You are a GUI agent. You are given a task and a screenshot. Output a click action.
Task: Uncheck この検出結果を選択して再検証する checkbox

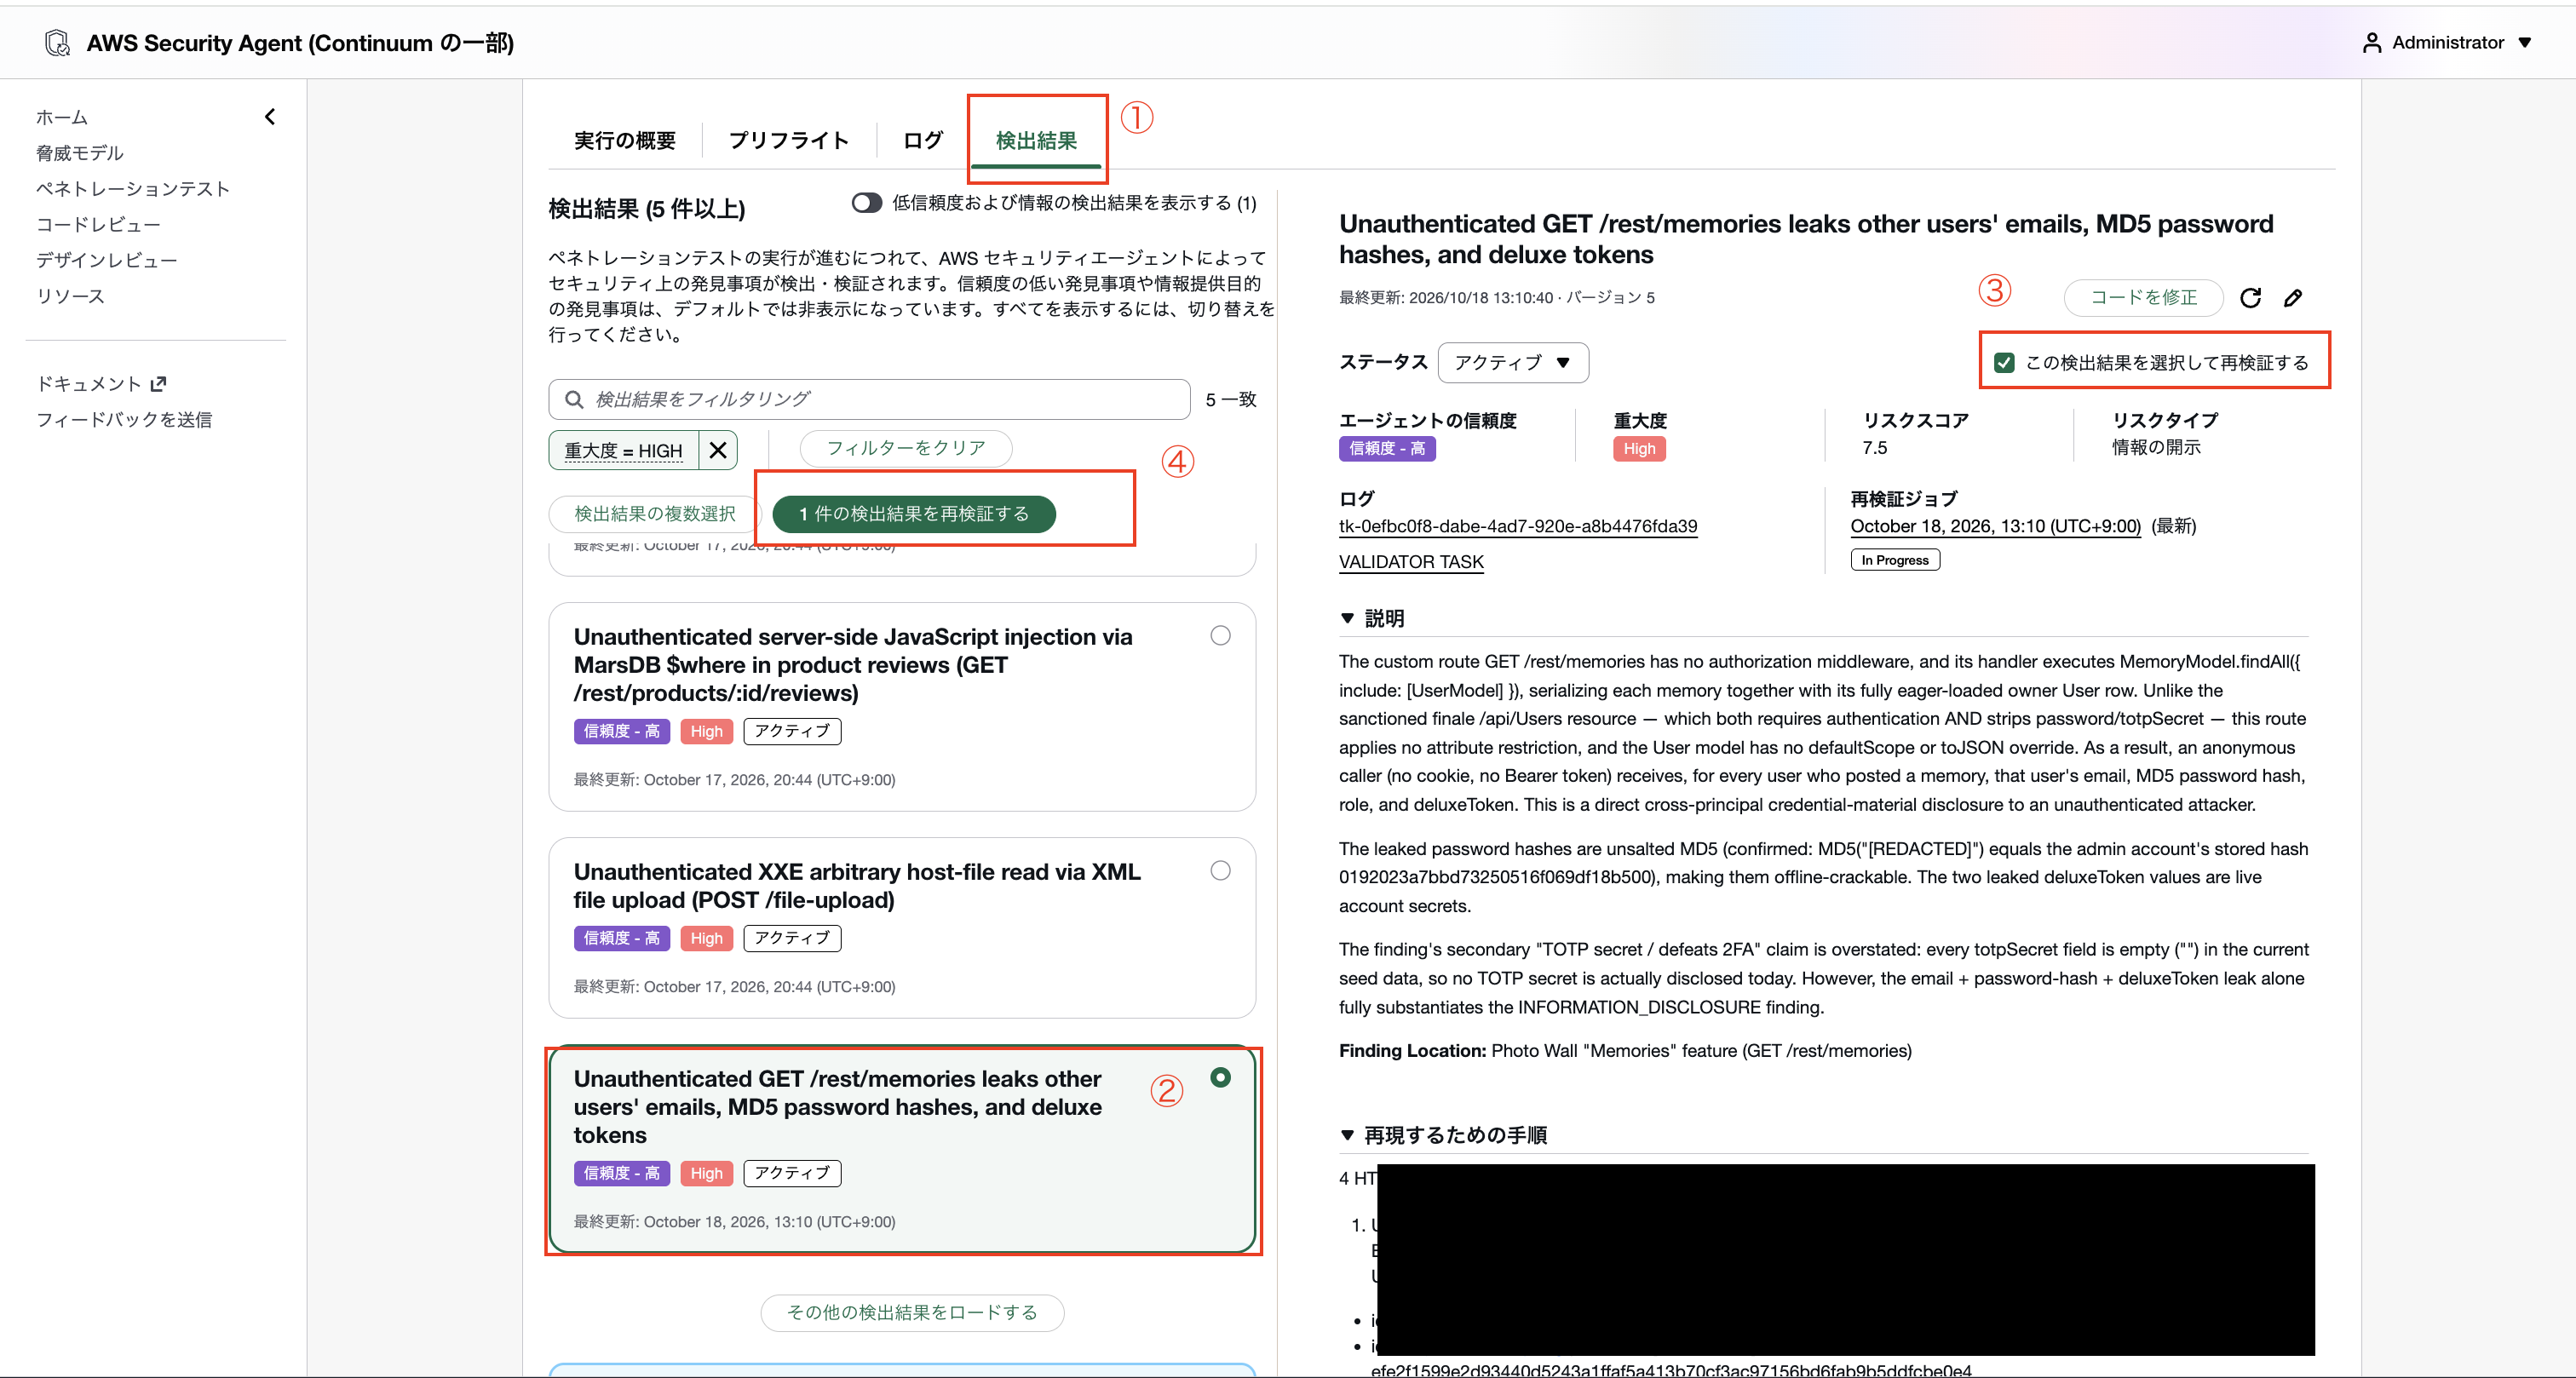pos(2004,362)
